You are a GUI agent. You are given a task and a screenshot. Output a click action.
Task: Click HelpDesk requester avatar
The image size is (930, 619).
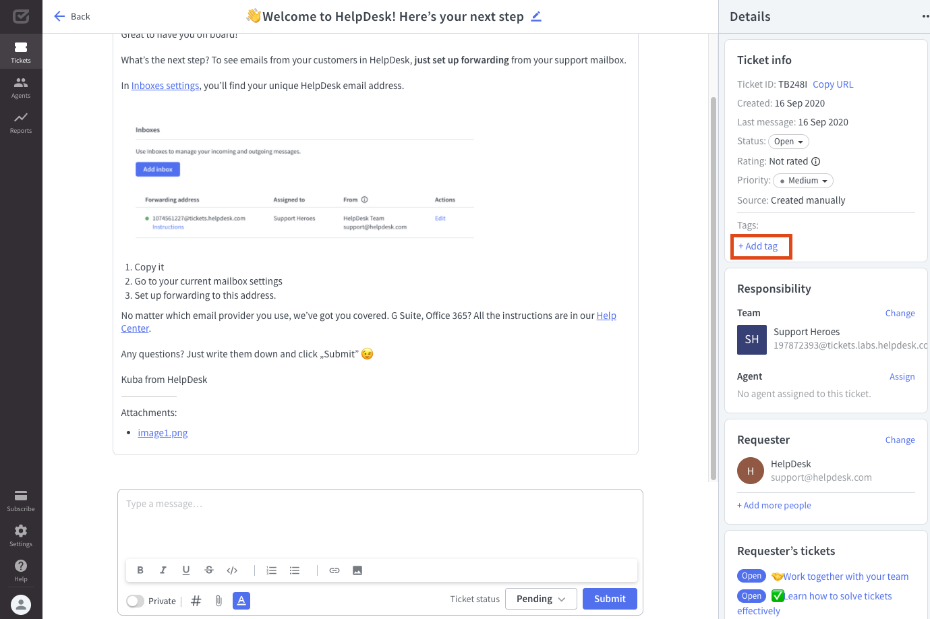tap(751, 471)
